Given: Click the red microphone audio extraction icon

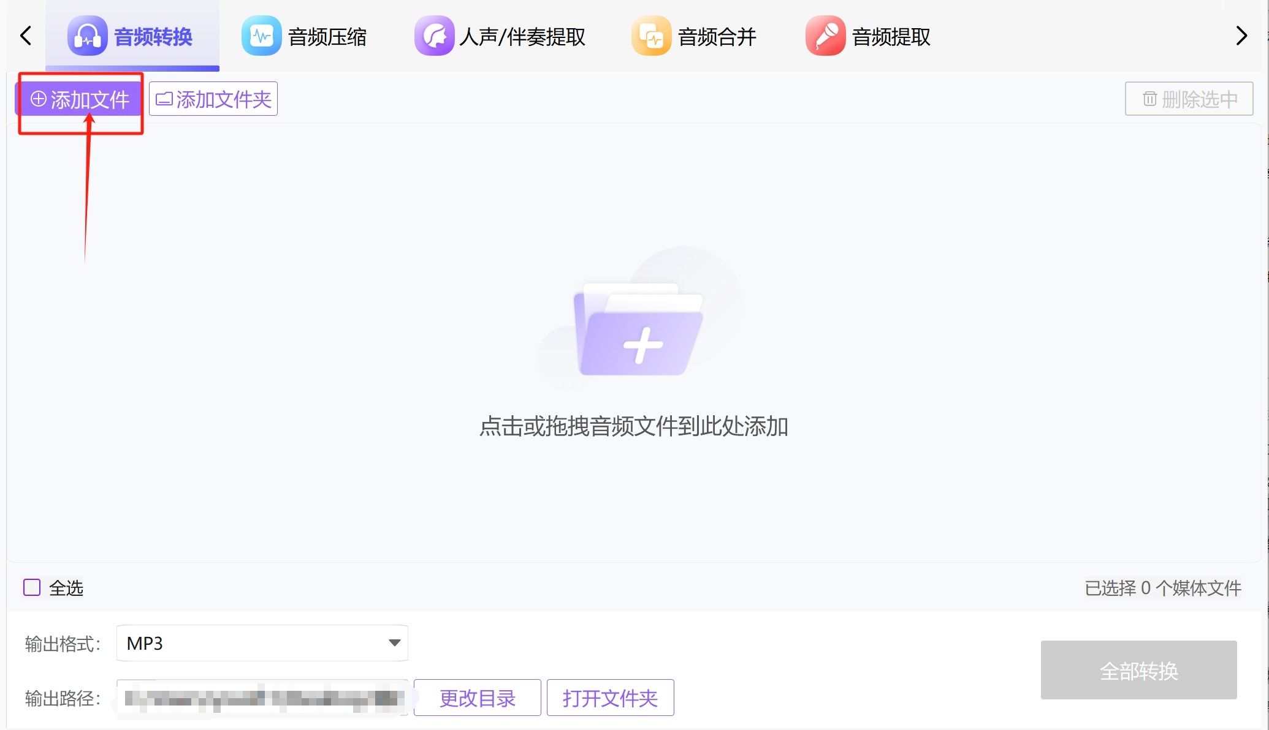Looking at the screenshot, I should pyautogui.click(x=825, y=36).
